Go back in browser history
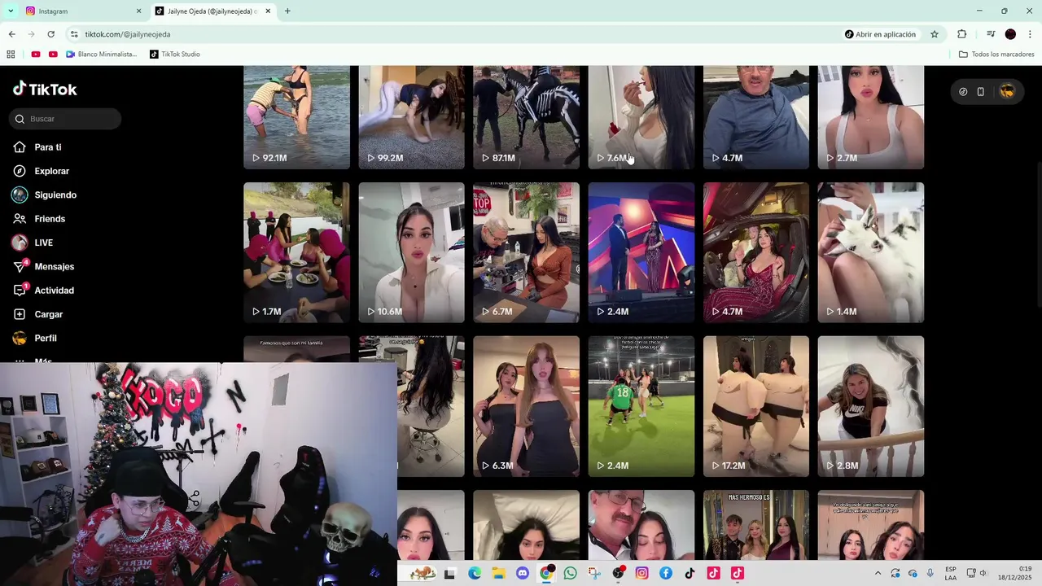This screenshot has width=1042, height=586. click(x=11, y=34)
